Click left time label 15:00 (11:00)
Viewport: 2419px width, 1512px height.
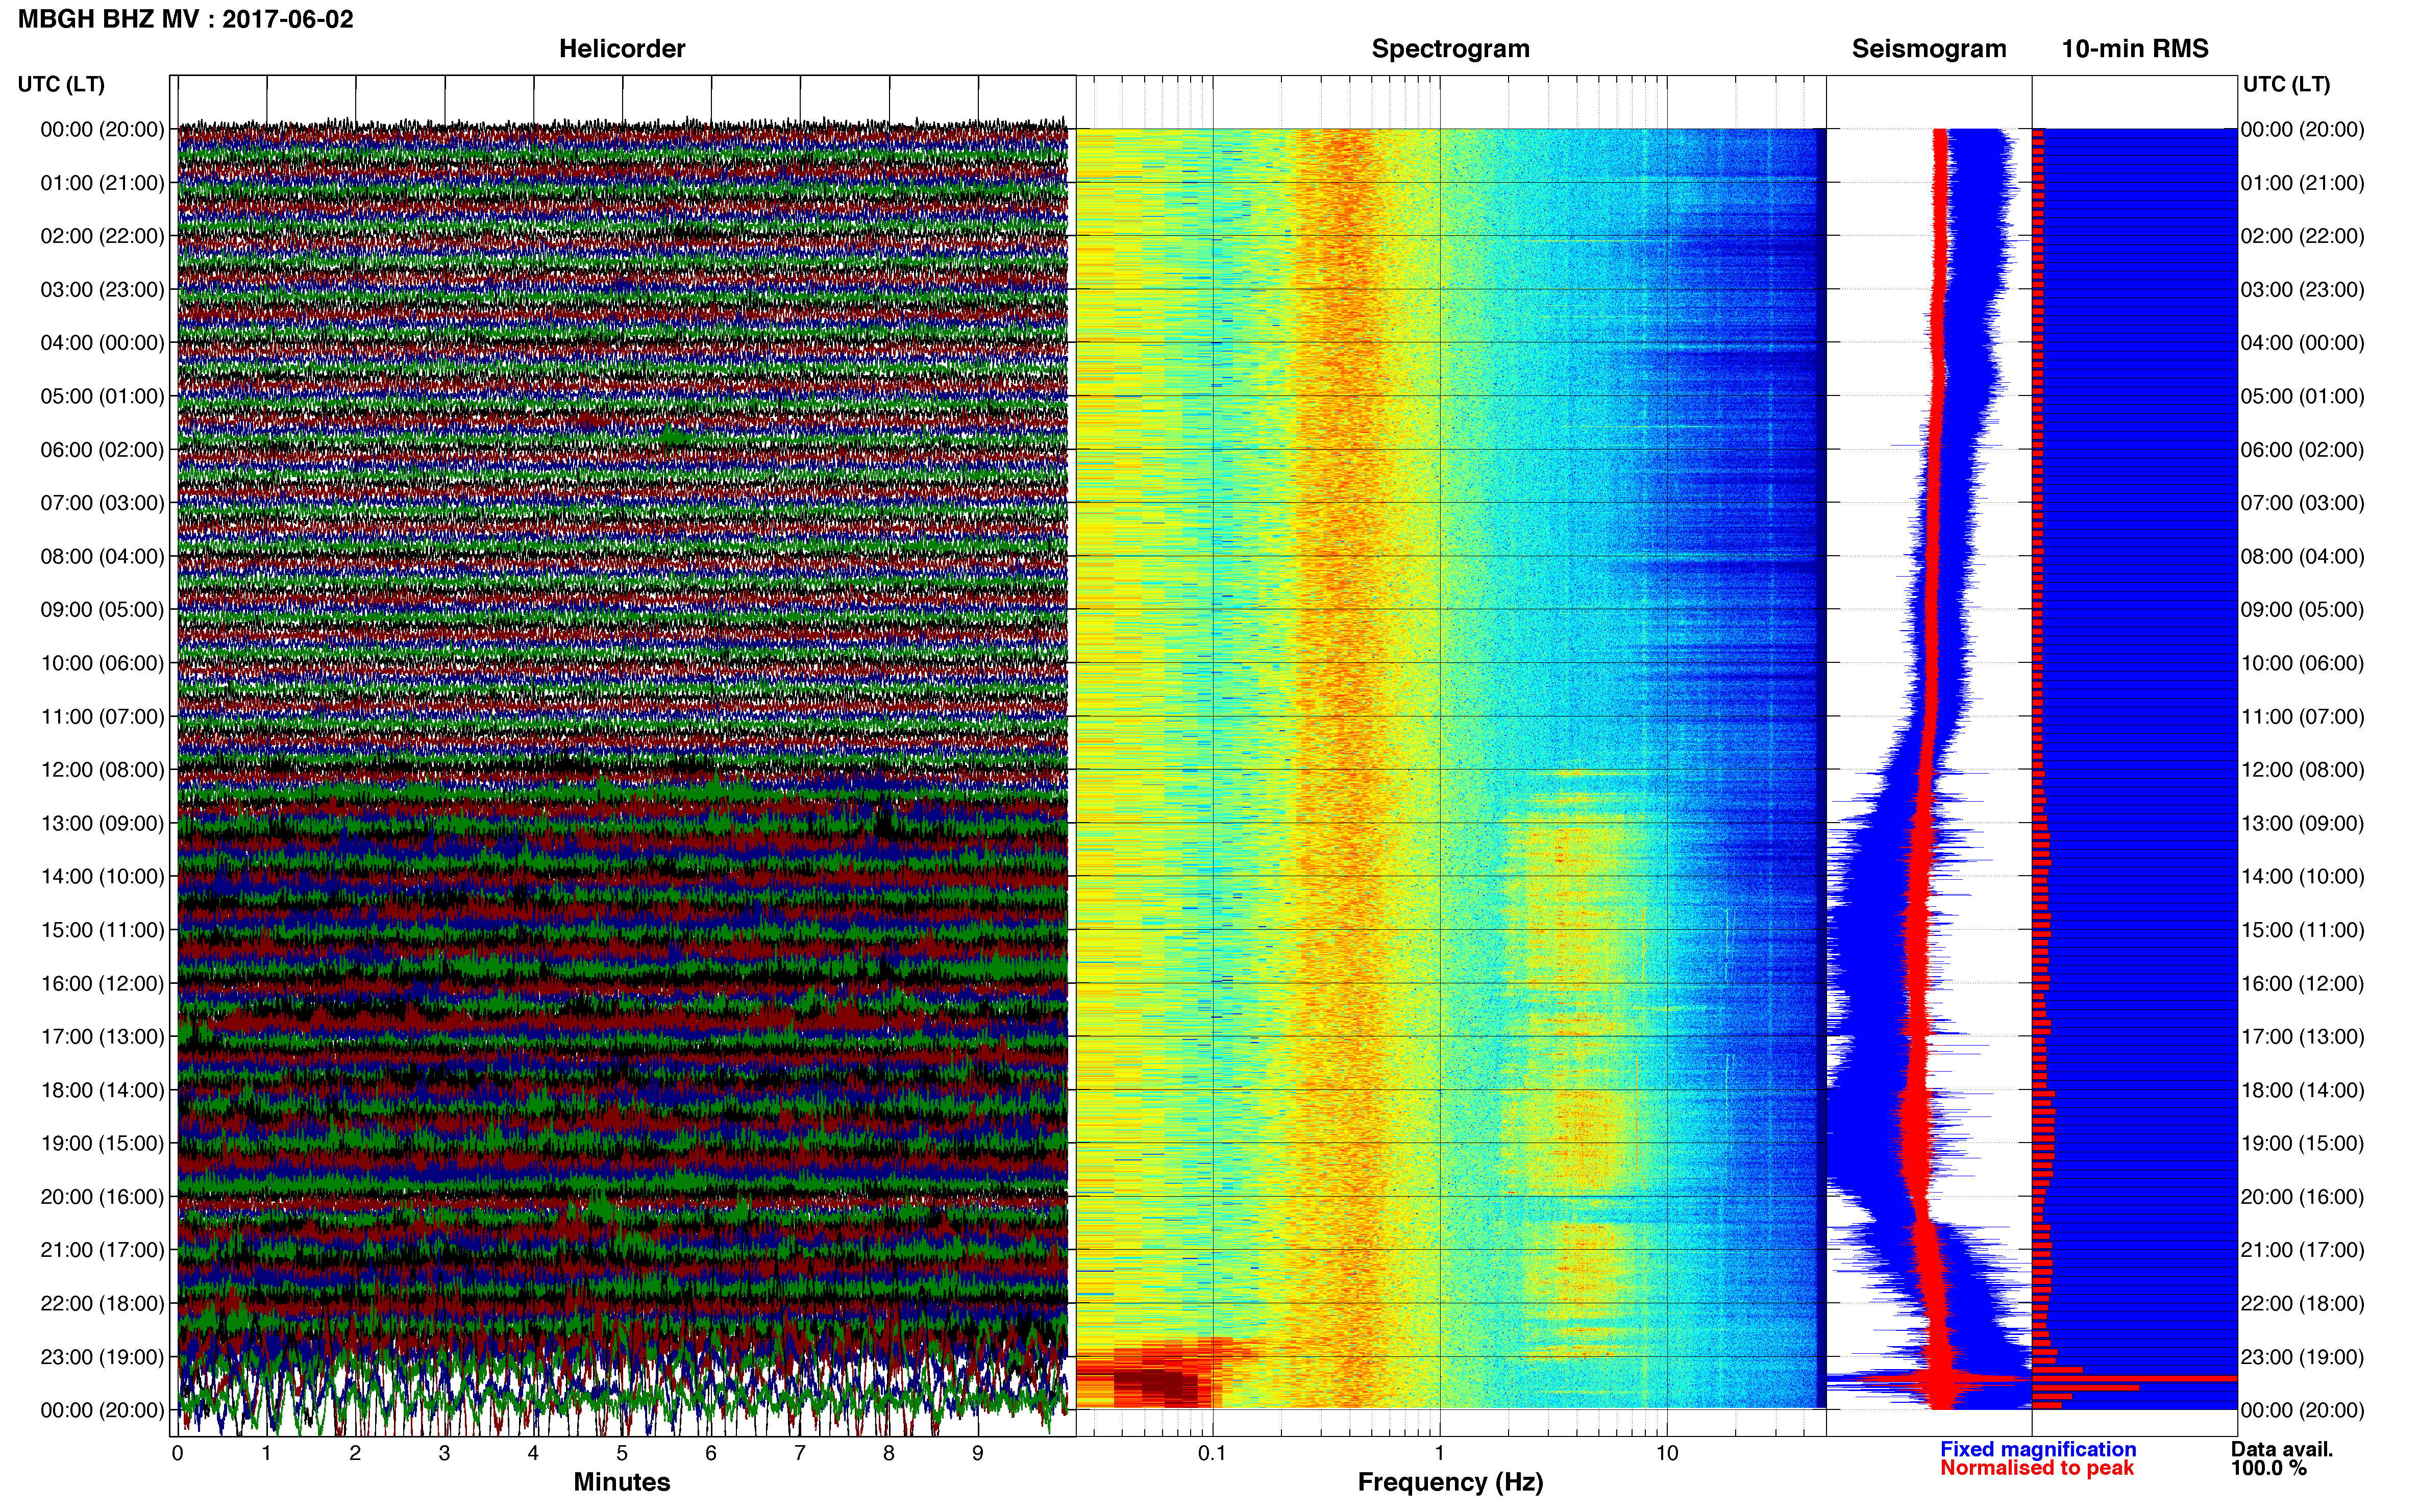102,930
